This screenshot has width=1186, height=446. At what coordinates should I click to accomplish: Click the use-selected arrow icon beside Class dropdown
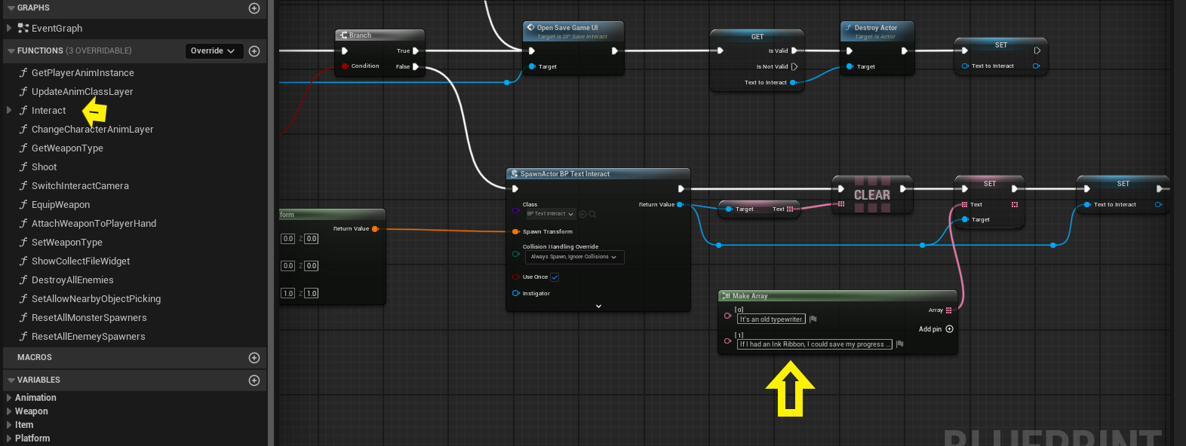[583, 214]
